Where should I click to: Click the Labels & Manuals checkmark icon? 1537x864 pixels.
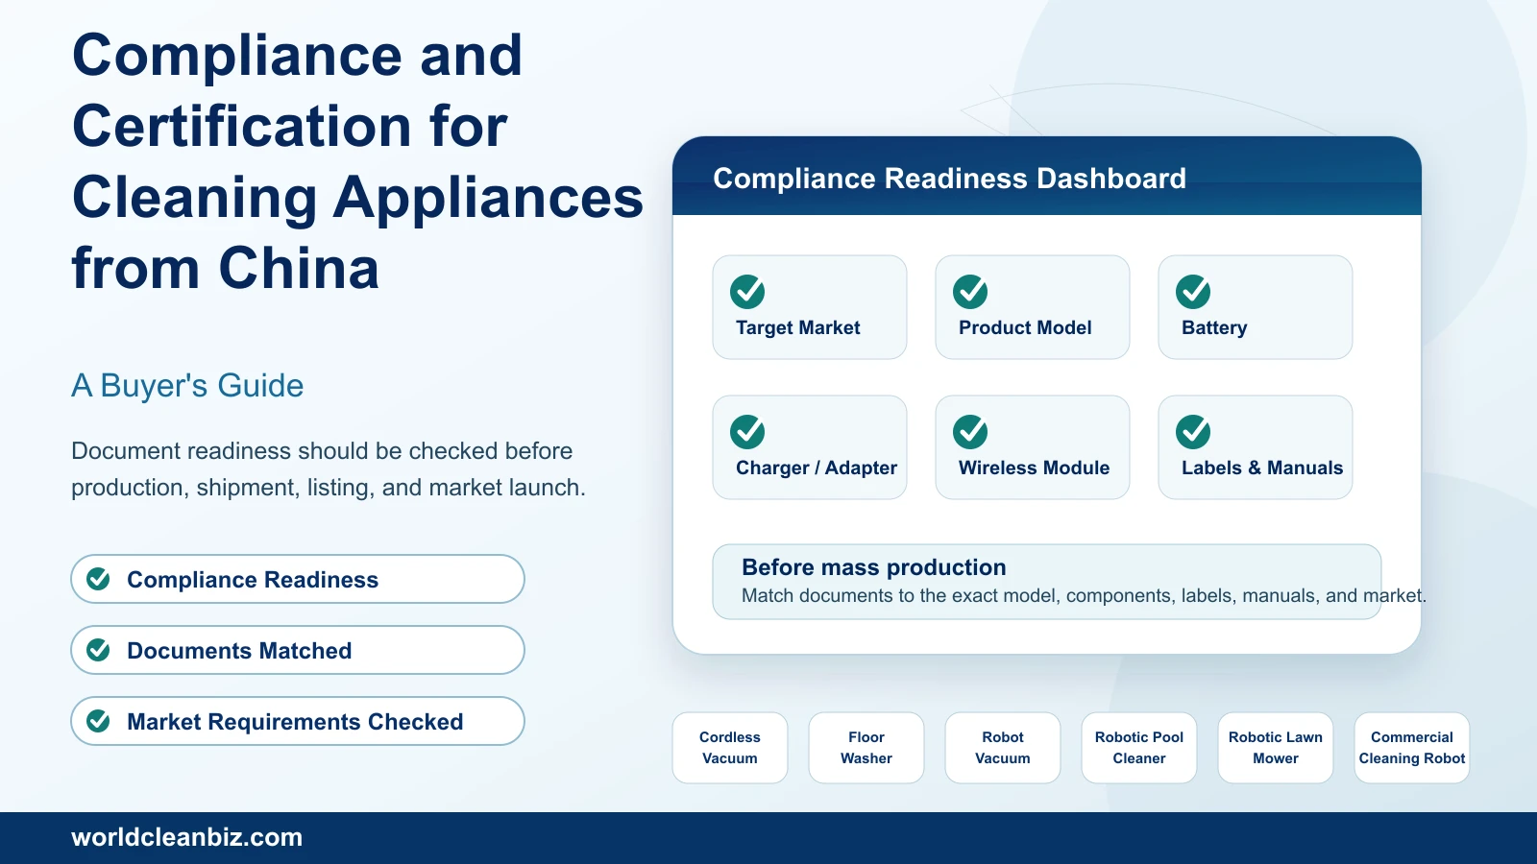point(1193,432)
